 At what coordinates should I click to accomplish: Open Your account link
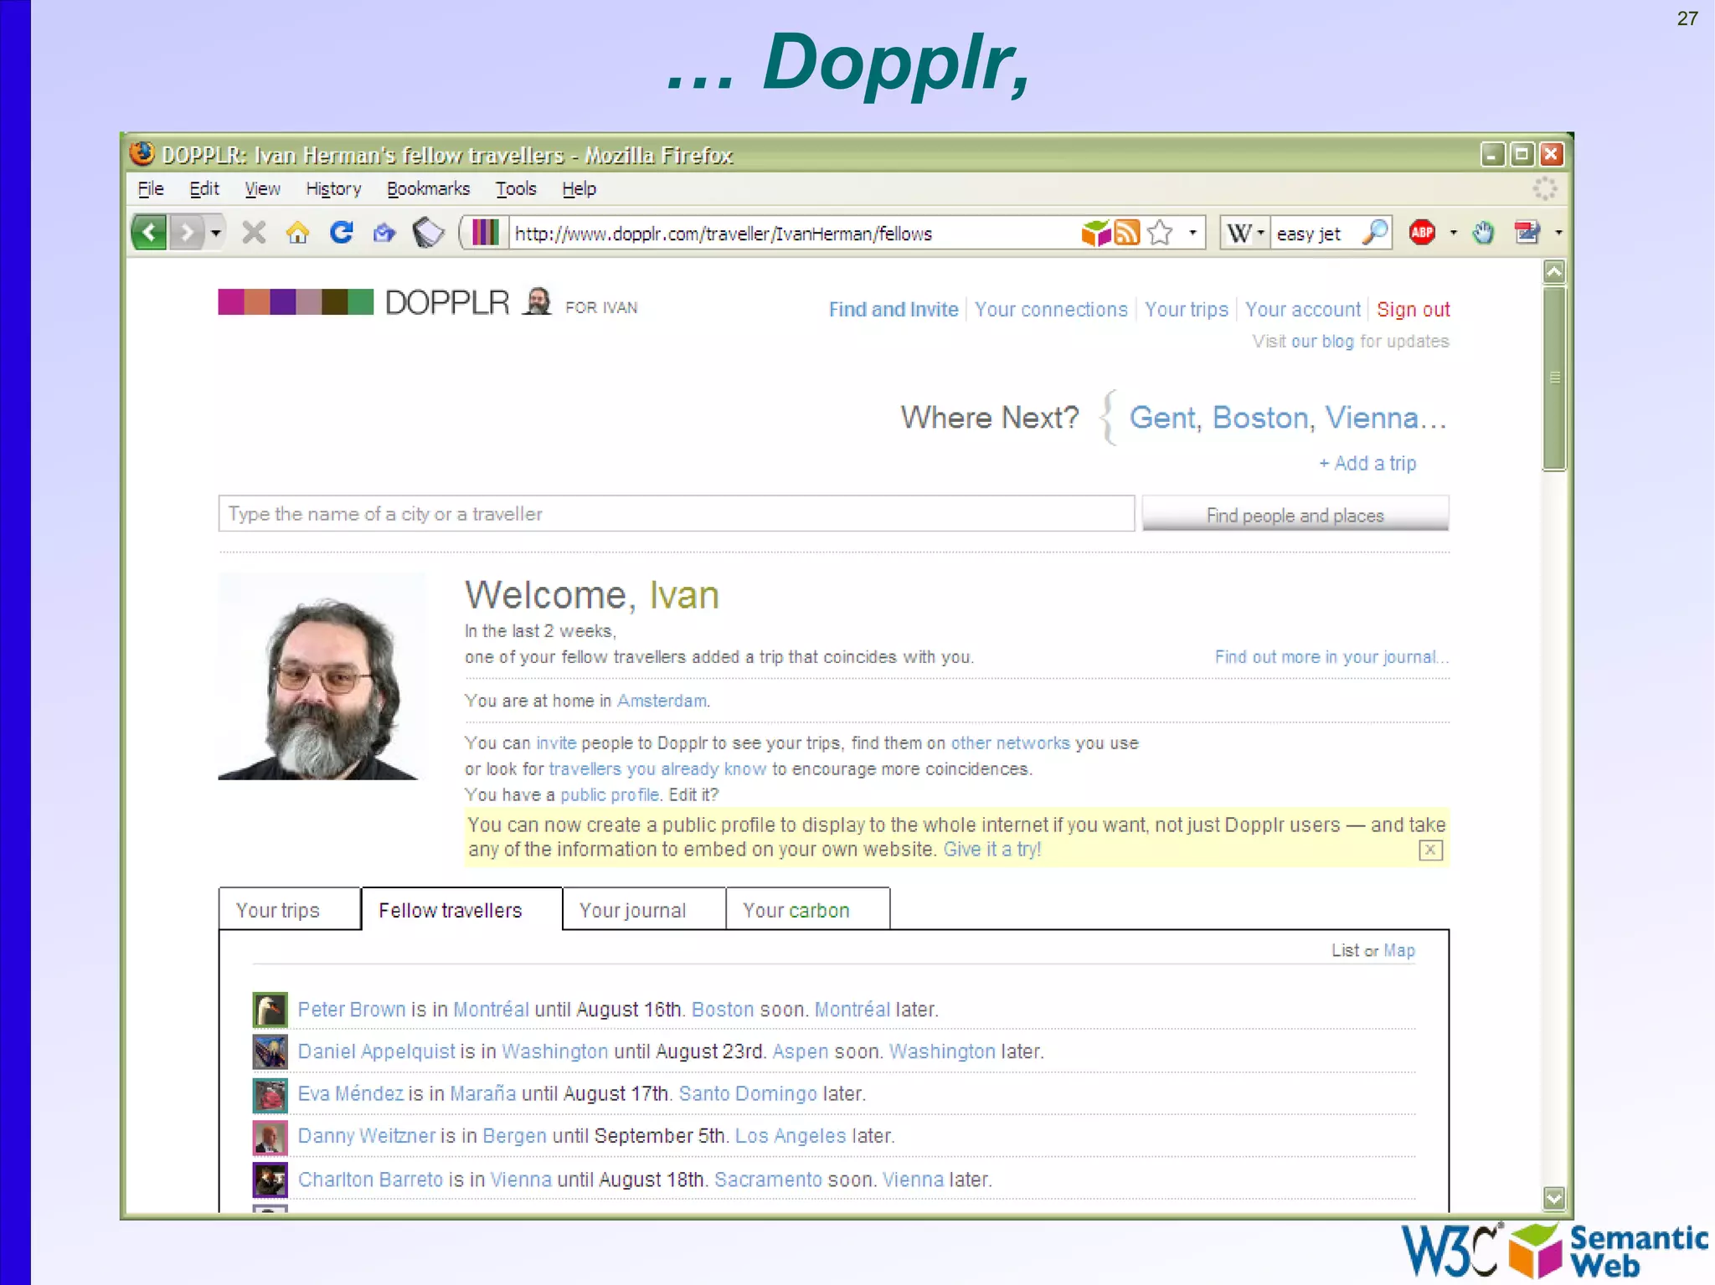coord(1303,310)
